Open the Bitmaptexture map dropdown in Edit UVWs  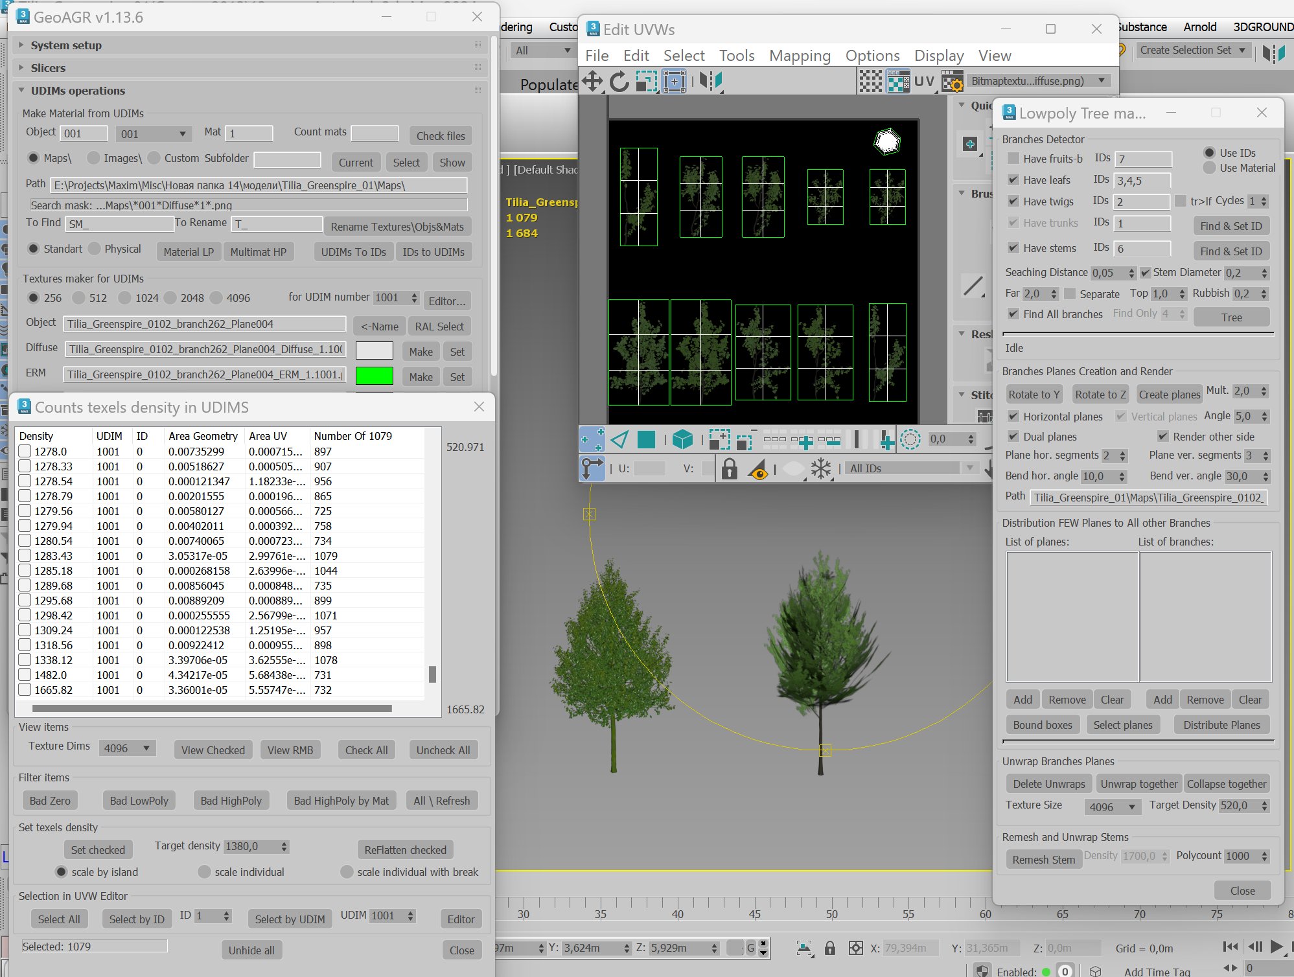[x=1039, y=81]
